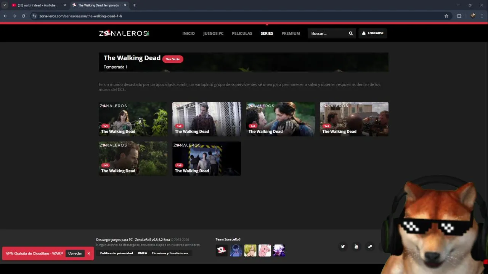The height and width of the screenshot is (274, 488).
Task: Click the pink team avatar
Action: click(x=265, y=250)
